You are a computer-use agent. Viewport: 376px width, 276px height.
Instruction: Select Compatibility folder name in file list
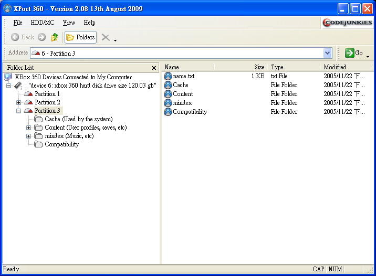click(190, 112)
